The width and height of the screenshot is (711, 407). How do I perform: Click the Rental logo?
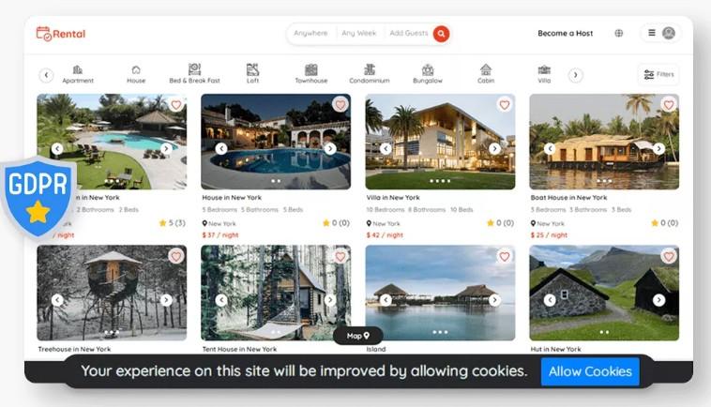(x=60, y=34)
